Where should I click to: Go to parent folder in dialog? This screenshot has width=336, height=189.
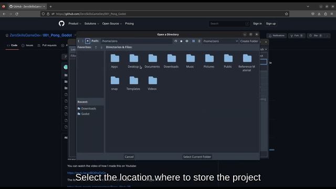click(88, 41)
